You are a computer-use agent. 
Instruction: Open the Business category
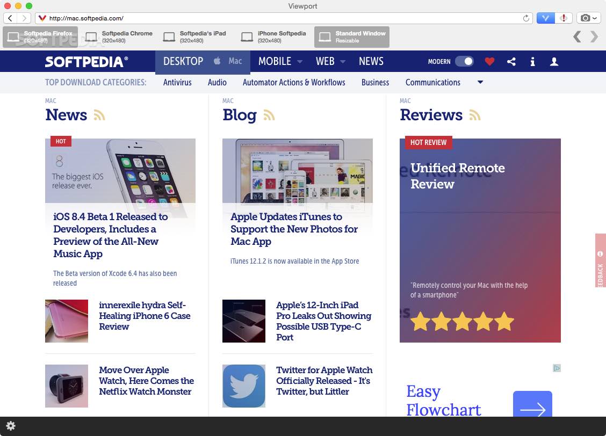click(376, 82)
